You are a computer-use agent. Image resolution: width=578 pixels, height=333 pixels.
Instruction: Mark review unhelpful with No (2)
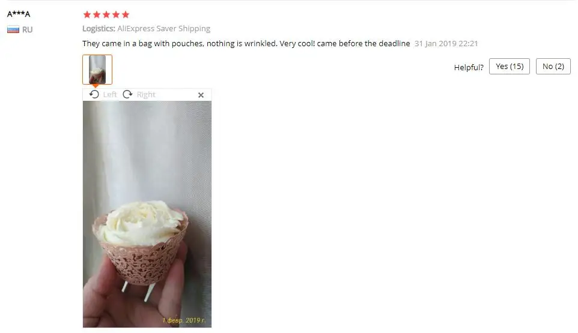click(553, 66)
